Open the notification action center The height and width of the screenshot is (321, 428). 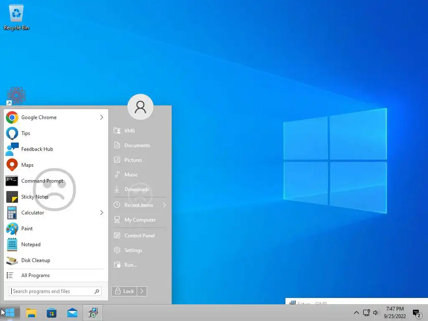click(417, 313)
